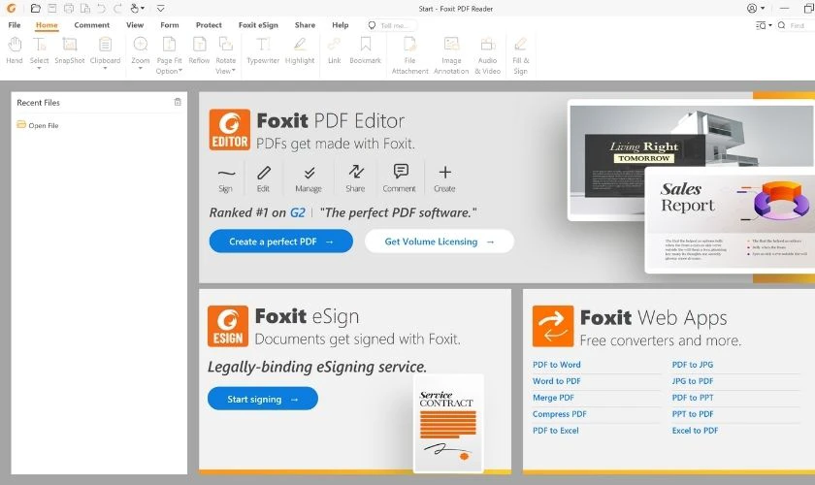Open the Protect ribbon tab
This screenshot has height=485, width=815.
pyautogui.click(x=209, y=25)
